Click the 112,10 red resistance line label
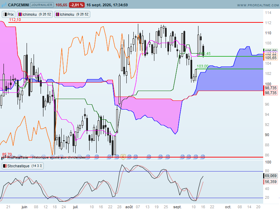 pos(15,20)
